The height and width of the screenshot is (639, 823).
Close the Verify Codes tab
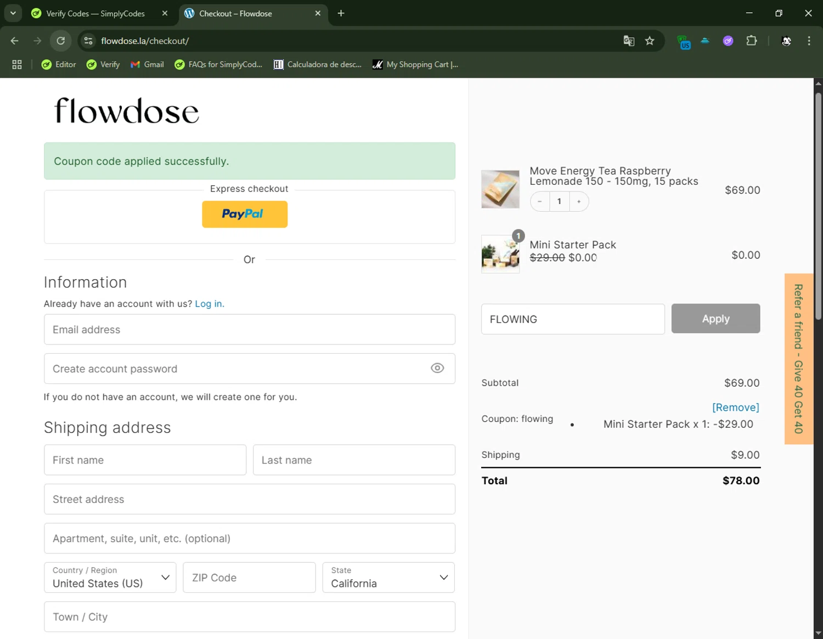click(x=165, y=13)
